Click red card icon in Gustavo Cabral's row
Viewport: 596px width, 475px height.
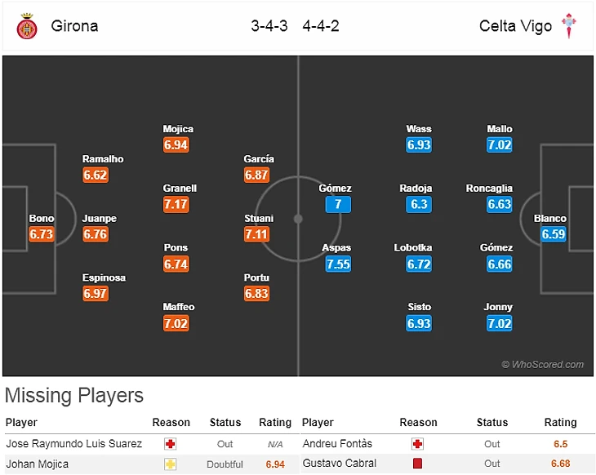pos(418,464)
